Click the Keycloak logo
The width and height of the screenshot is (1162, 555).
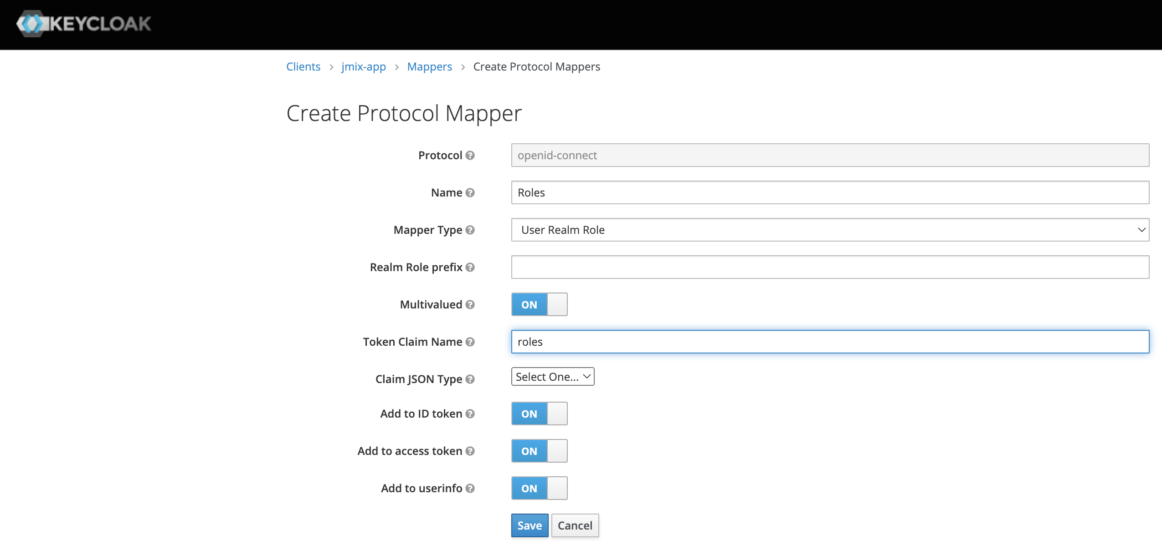pos(84,24)
